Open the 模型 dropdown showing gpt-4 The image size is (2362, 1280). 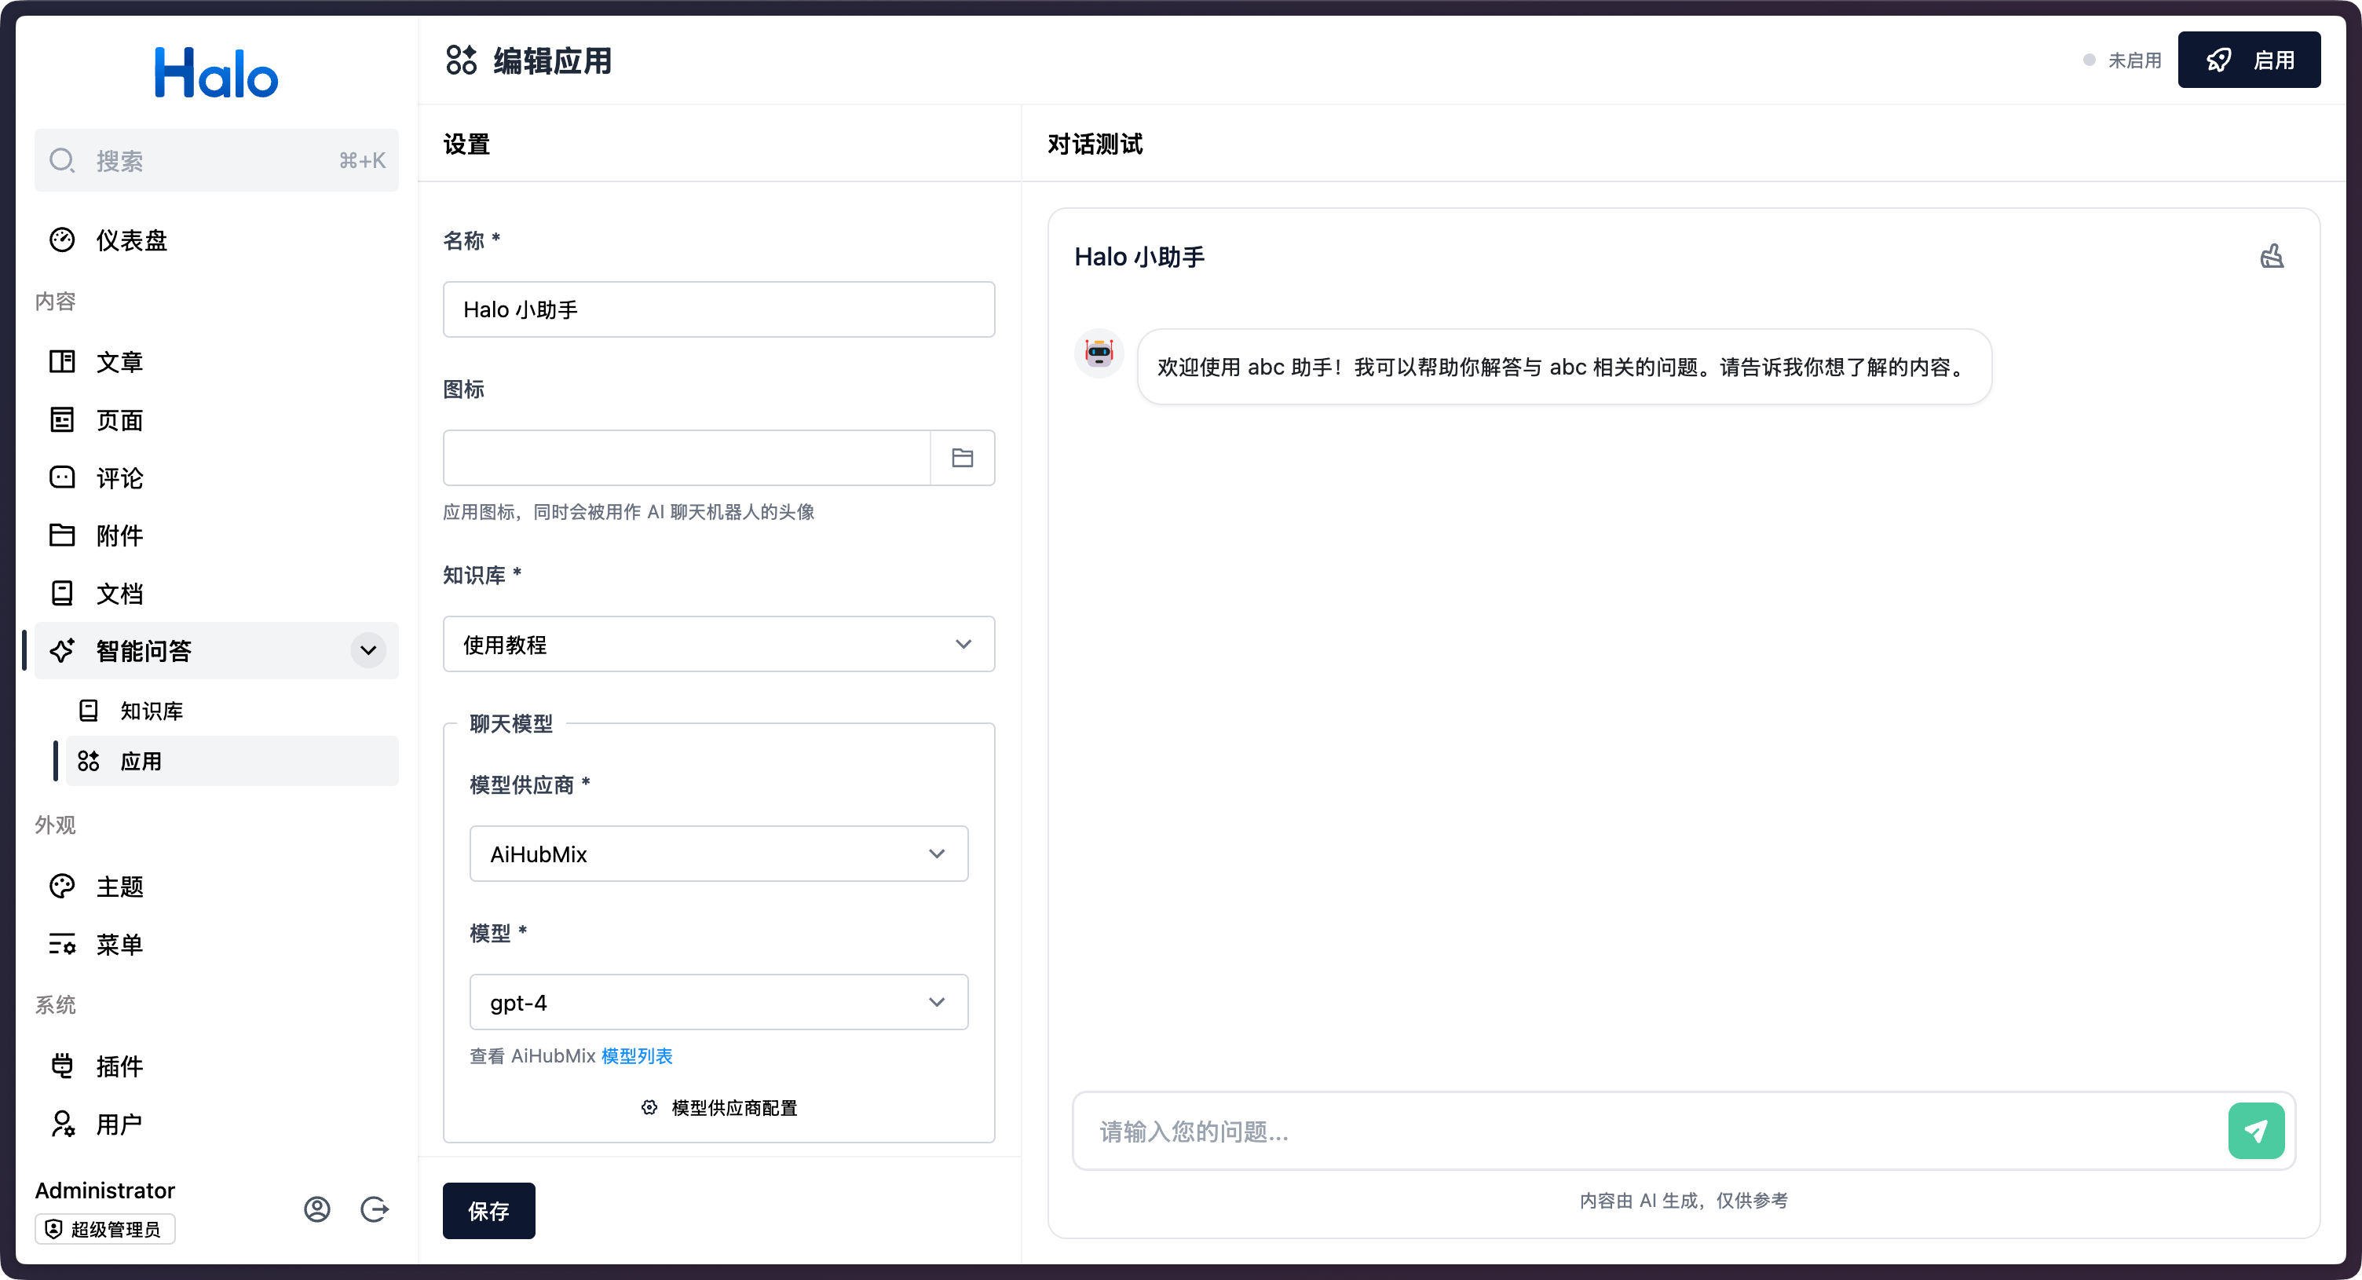(x=718, y=1002)
